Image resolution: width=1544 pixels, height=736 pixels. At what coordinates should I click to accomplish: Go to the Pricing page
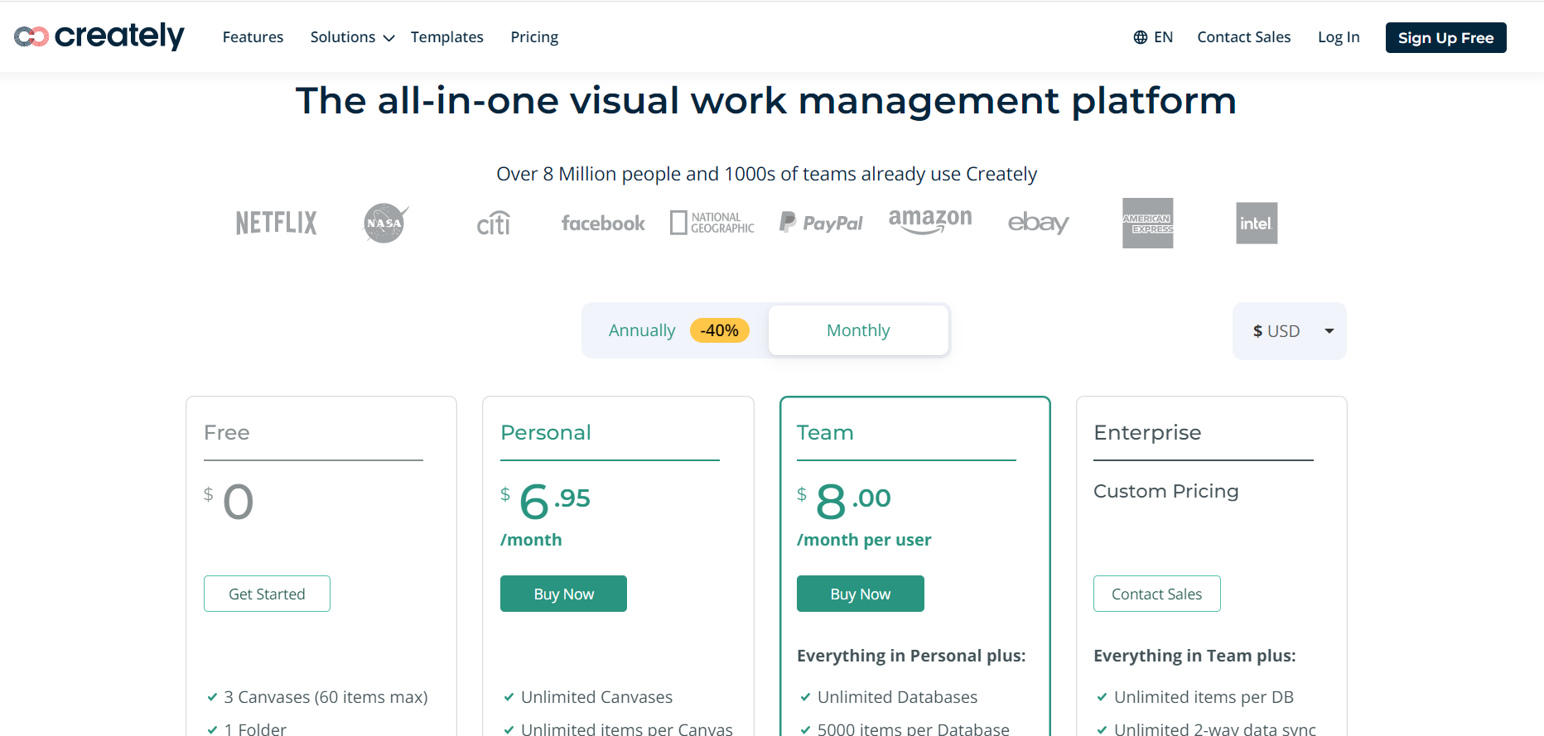click(x=534, y=37)
